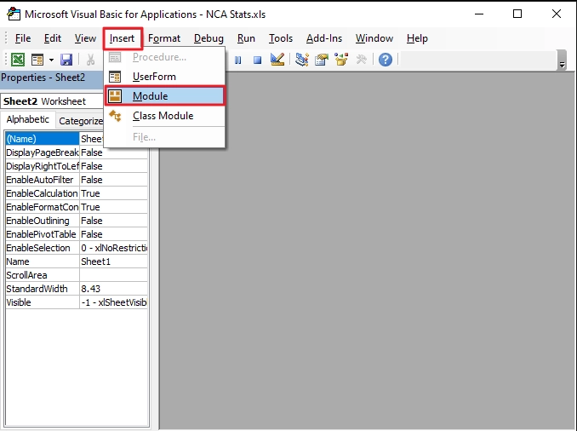
Task: Switch to the Categorized properties tab
Action: [x=80, y=121]
